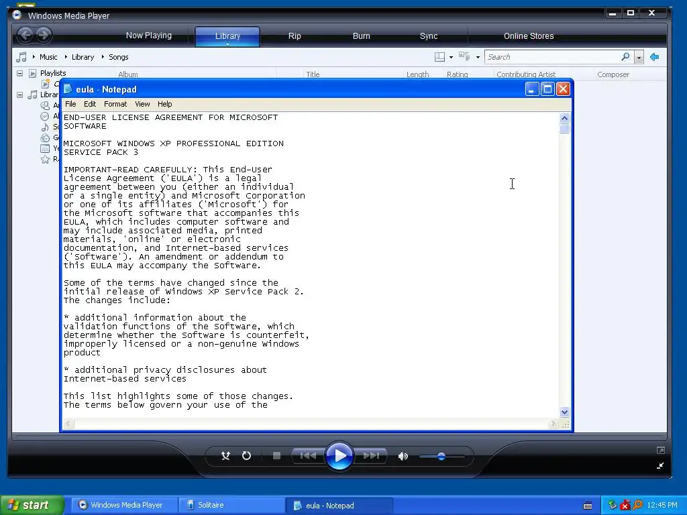The image size is (687, 515).
Task: Click Songs in the breadcrumb
Action: coord(118,57)
